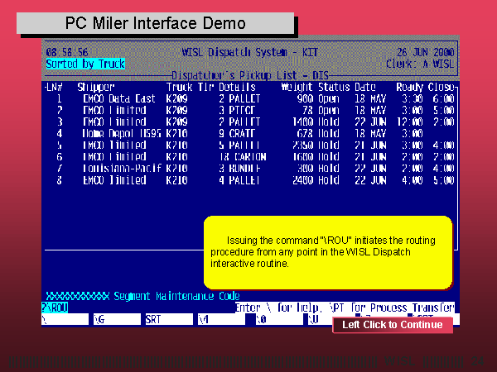Select line 7 shipper Louisiana-Pacif
Image resolution: width=497 pixels, height=372 pixels.
(122, 169)
